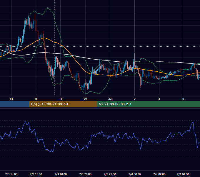This screenshot has width=200, height=177.
Task: Click the 7/3 20:00 time label
Action: coord(85,174)
